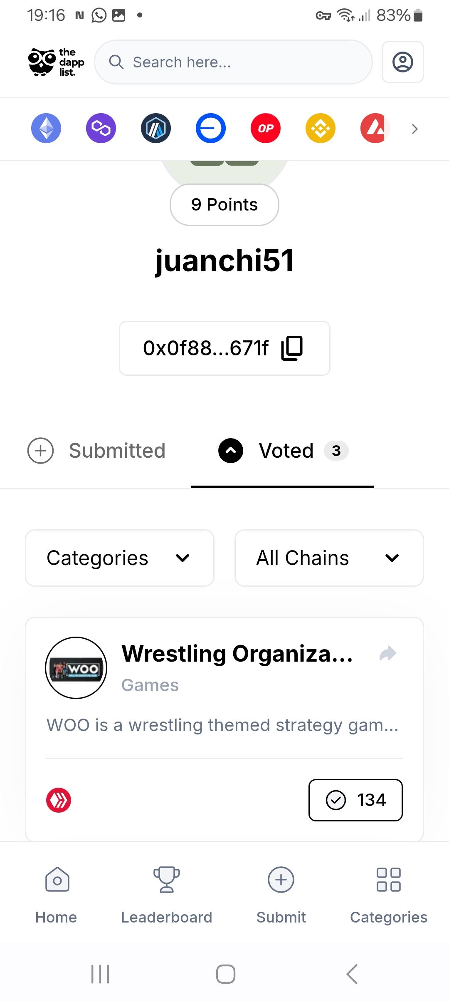This screenshot has width=449, height=1002.
Task: Open the Wrestling Organization logo thumbnail
Action: 76,668
